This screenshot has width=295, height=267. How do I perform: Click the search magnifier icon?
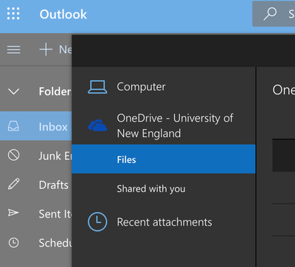click(270, 13)
